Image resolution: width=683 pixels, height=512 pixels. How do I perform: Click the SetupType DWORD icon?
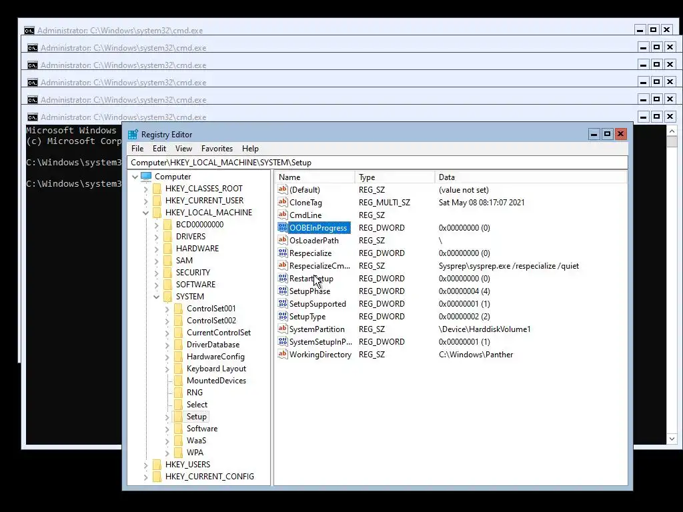tap(283, 316)
